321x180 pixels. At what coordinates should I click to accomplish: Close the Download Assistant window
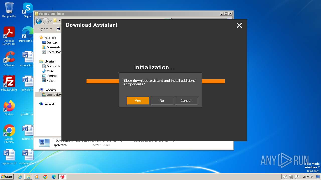(239, 25)
